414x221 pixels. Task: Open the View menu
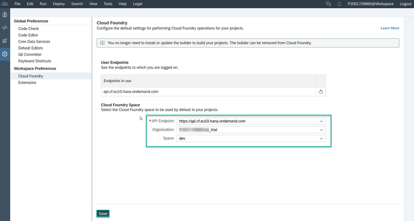(x=93, y=4)
